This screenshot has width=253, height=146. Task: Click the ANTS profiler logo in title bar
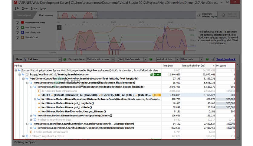click(15, 2)
